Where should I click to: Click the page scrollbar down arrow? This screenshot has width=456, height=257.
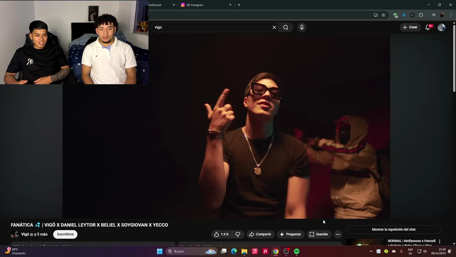click(454, 244)
